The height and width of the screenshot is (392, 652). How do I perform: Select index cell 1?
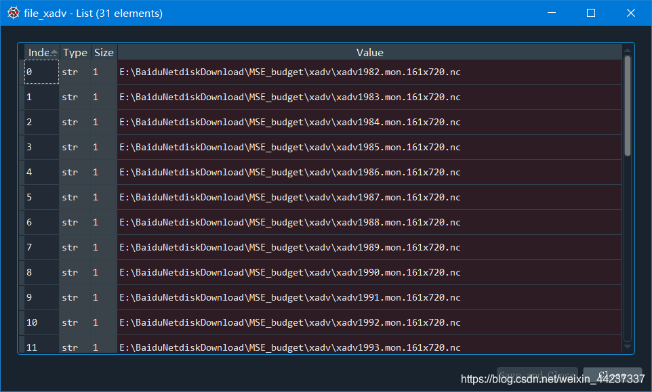(x=41, y=97)
